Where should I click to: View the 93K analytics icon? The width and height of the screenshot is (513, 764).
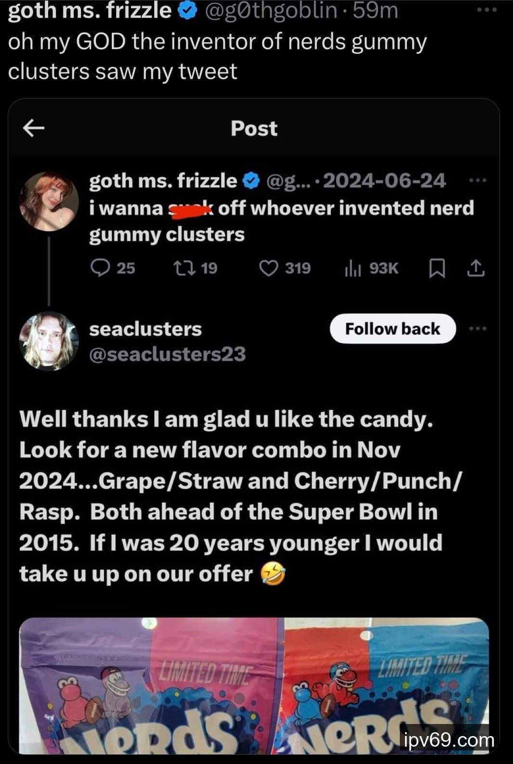[x=353, y=269]
